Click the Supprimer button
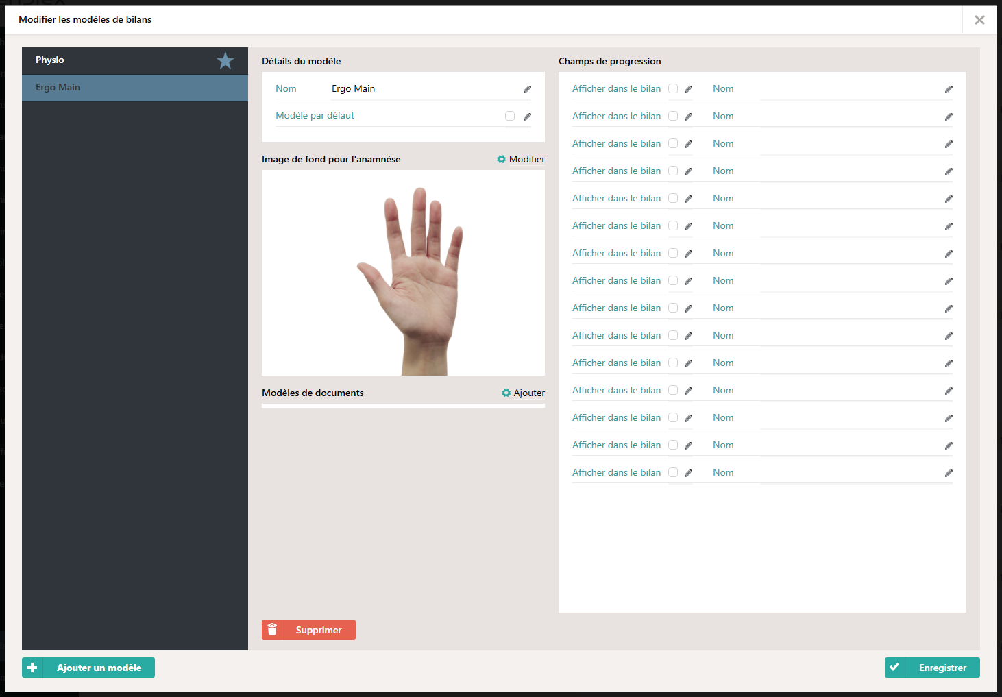1002x697 pixels. [308, 630]
